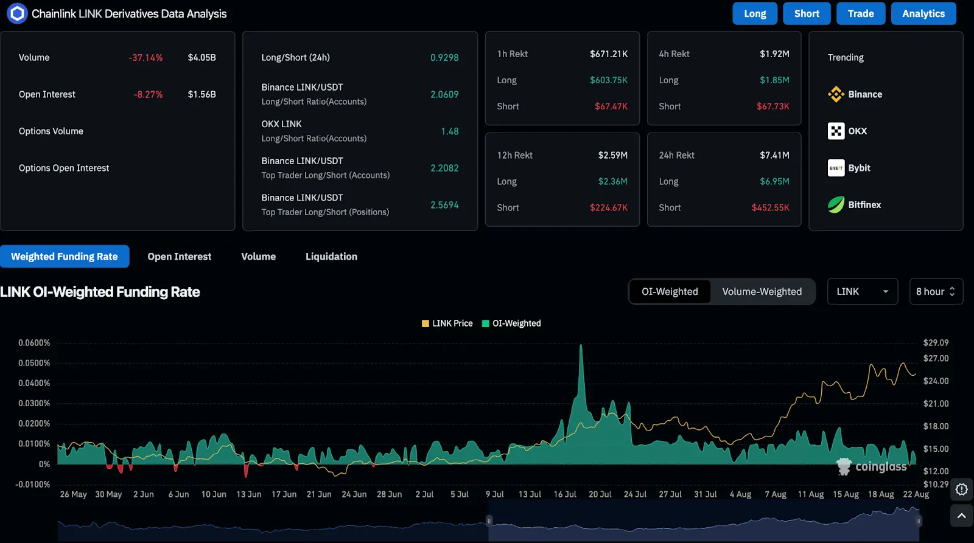
Task: Toggle LINK Price series in chart legend
Action: tap(447, 323)
